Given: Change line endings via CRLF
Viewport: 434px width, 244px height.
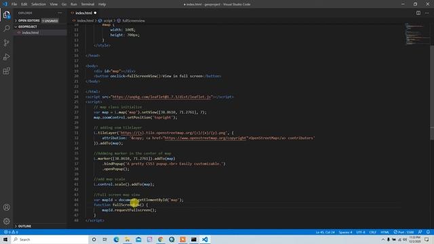Looking at the screenshot, I should pos(372,232).
